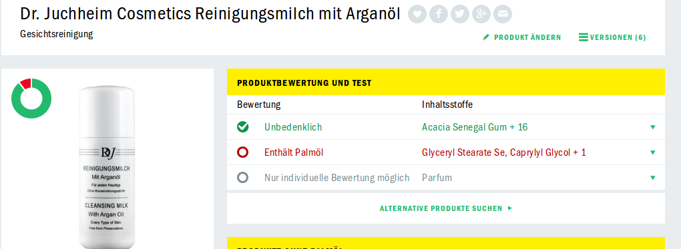Click the green-red rating donut chart
The height and width of the screenshot is (249, 681).
(31, 99)
